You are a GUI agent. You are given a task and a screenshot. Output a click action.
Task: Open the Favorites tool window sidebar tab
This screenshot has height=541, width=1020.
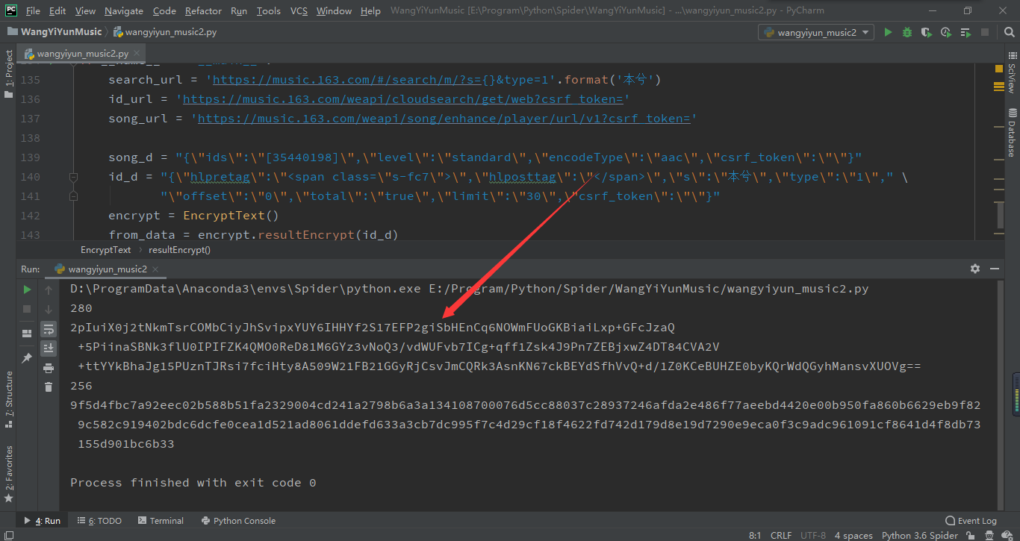click(8, 474)
